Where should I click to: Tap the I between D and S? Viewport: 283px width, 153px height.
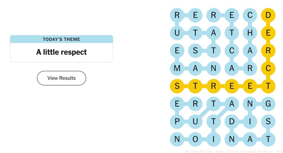coord(250,121)
